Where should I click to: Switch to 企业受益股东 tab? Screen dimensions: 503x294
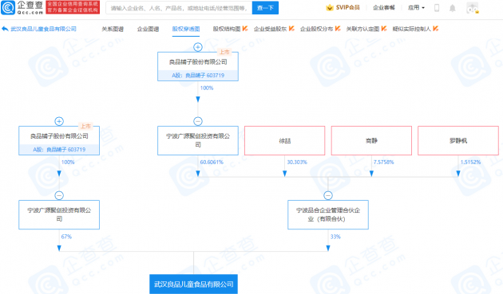click(x=270, y=29)
